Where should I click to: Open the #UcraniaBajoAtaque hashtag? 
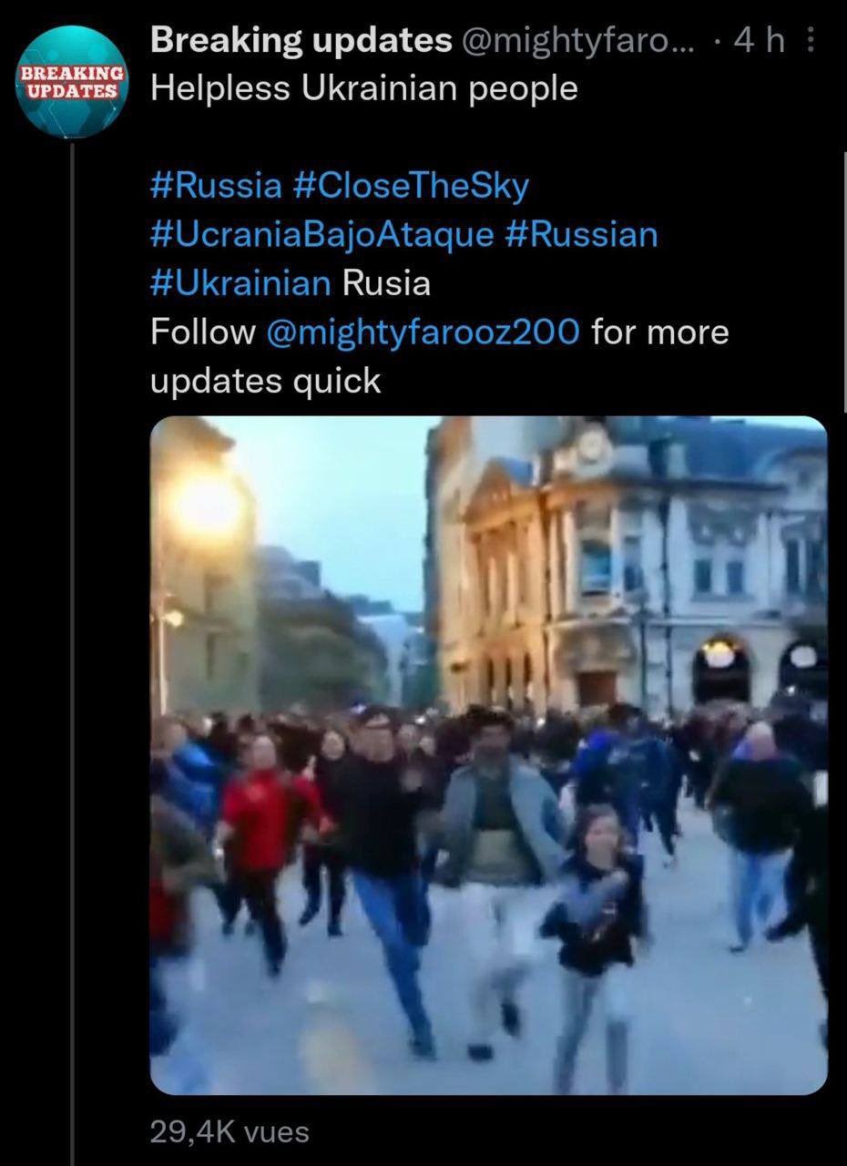[x=322, y=235]
